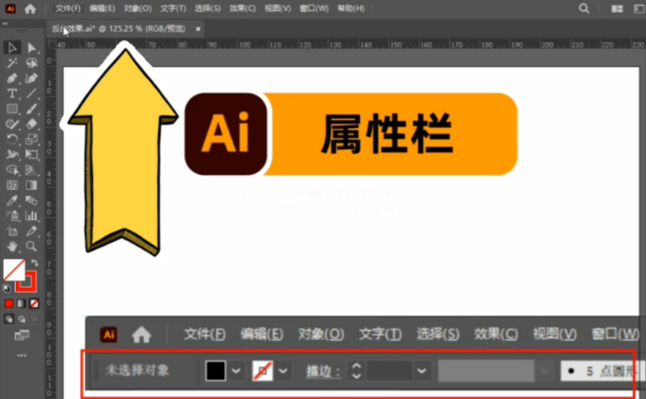Select the Direct Selection tool
Viewport: 646px width, 399px height.
[x=31, y=48]
